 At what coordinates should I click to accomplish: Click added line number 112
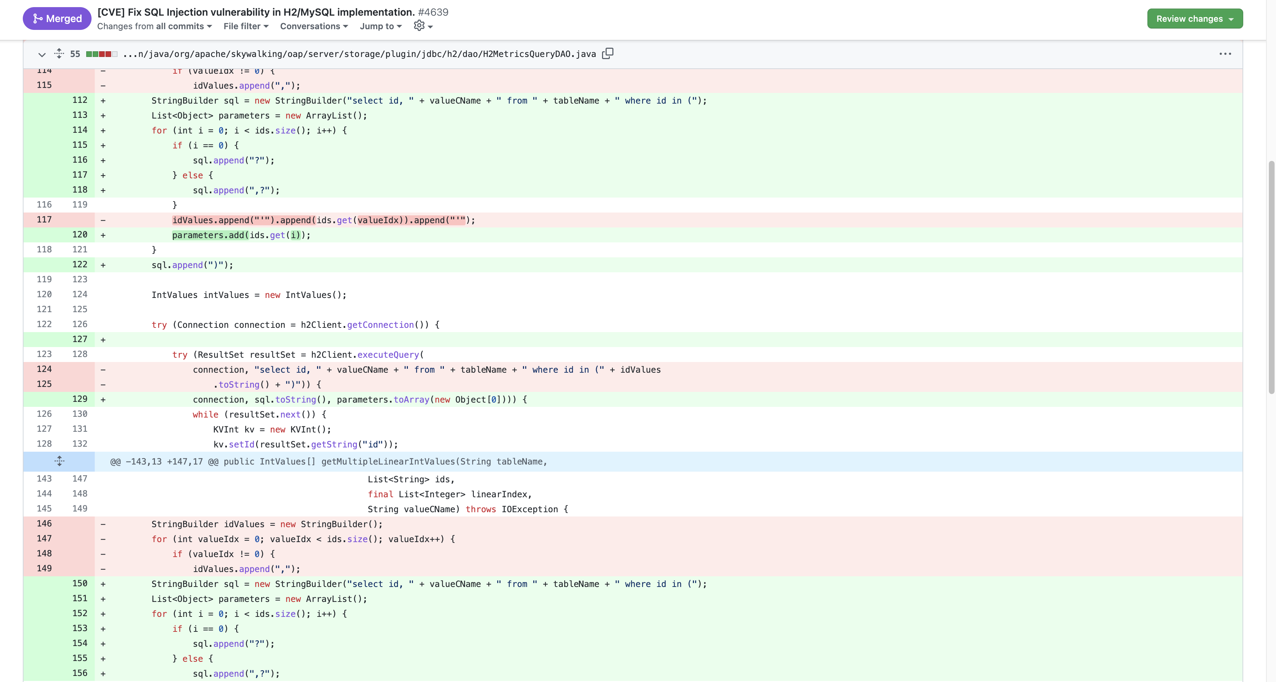pos(79,100)
